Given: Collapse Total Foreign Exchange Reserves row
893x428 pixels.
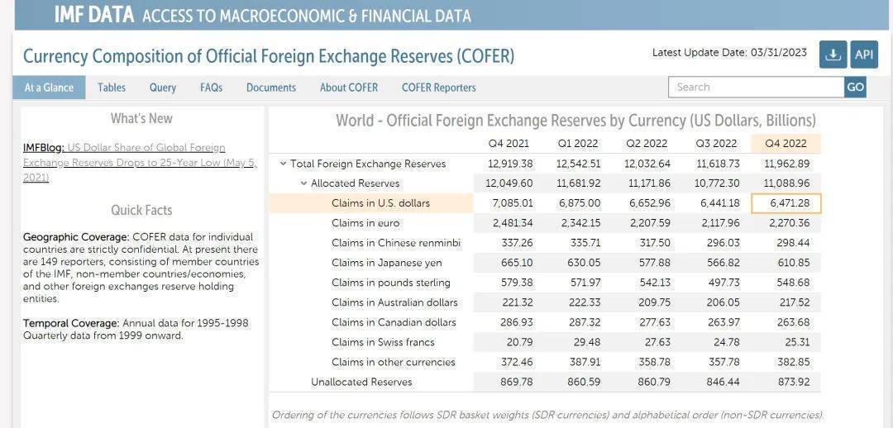Looking at the screenshot, I should (x=283, y=164).
